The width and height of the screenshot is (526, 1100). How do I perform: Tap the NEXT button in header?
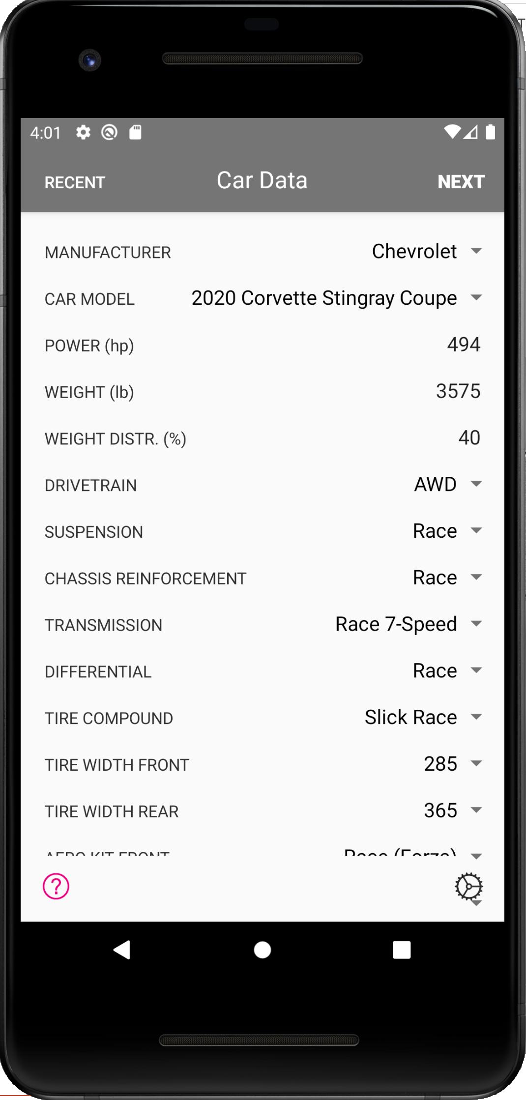[461, 182]
